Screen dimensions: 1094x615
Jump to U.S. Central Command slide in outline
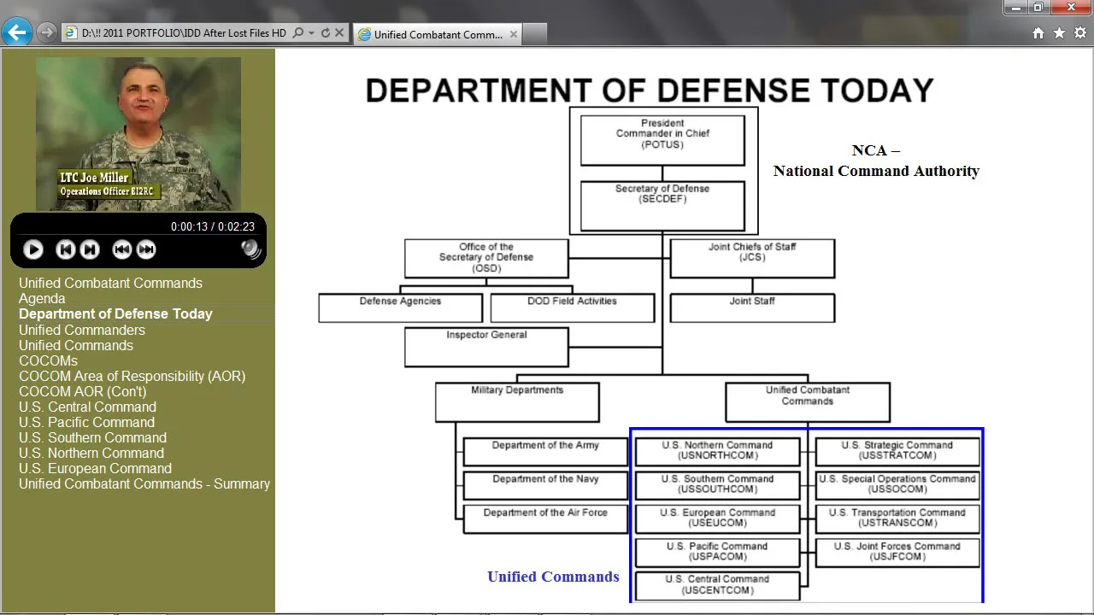[87, 407]
